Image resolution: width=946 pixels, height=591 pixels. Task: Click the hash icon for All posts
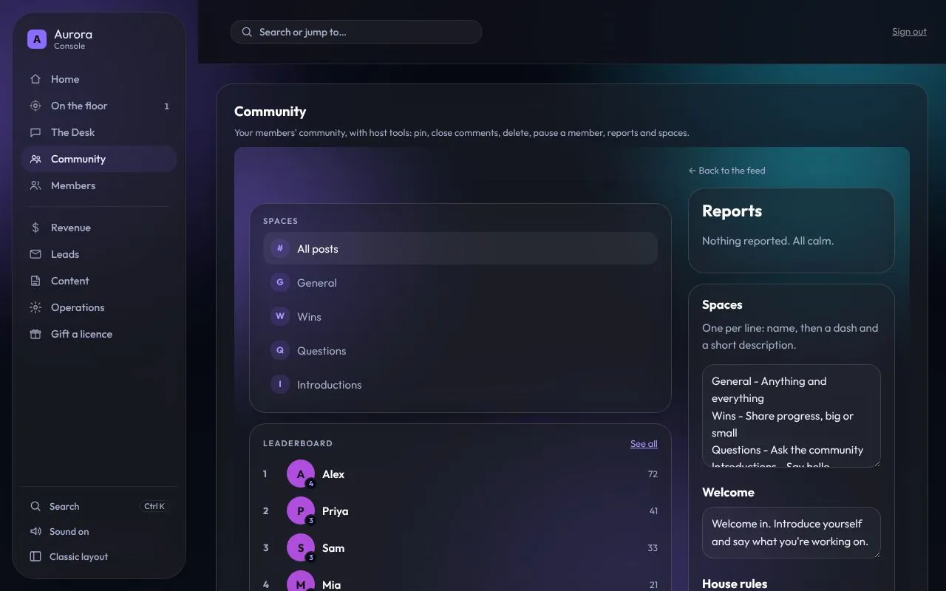point(280,249)
